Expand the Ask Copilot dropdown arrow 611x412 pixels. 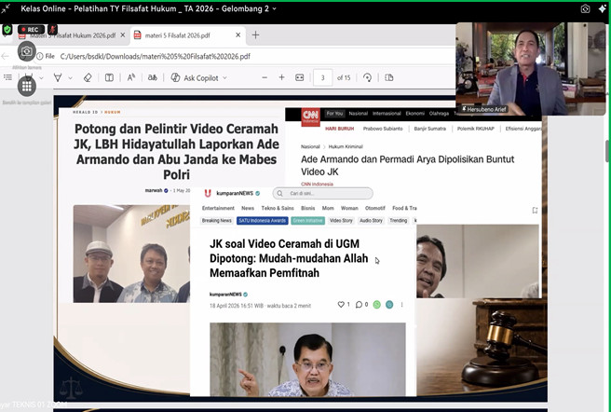(x=224, y=77)
